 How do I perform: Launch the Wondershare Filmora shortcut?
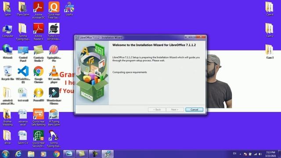(x=54, y=96)
